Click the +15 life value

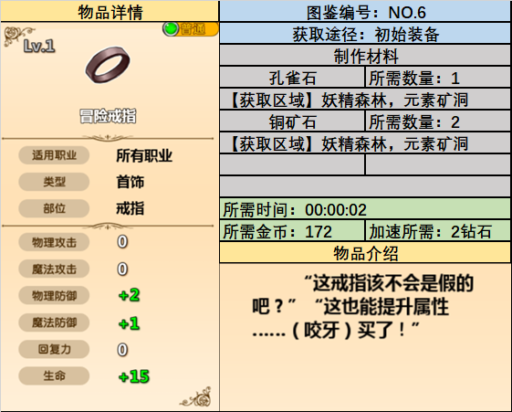coord(134,376)
